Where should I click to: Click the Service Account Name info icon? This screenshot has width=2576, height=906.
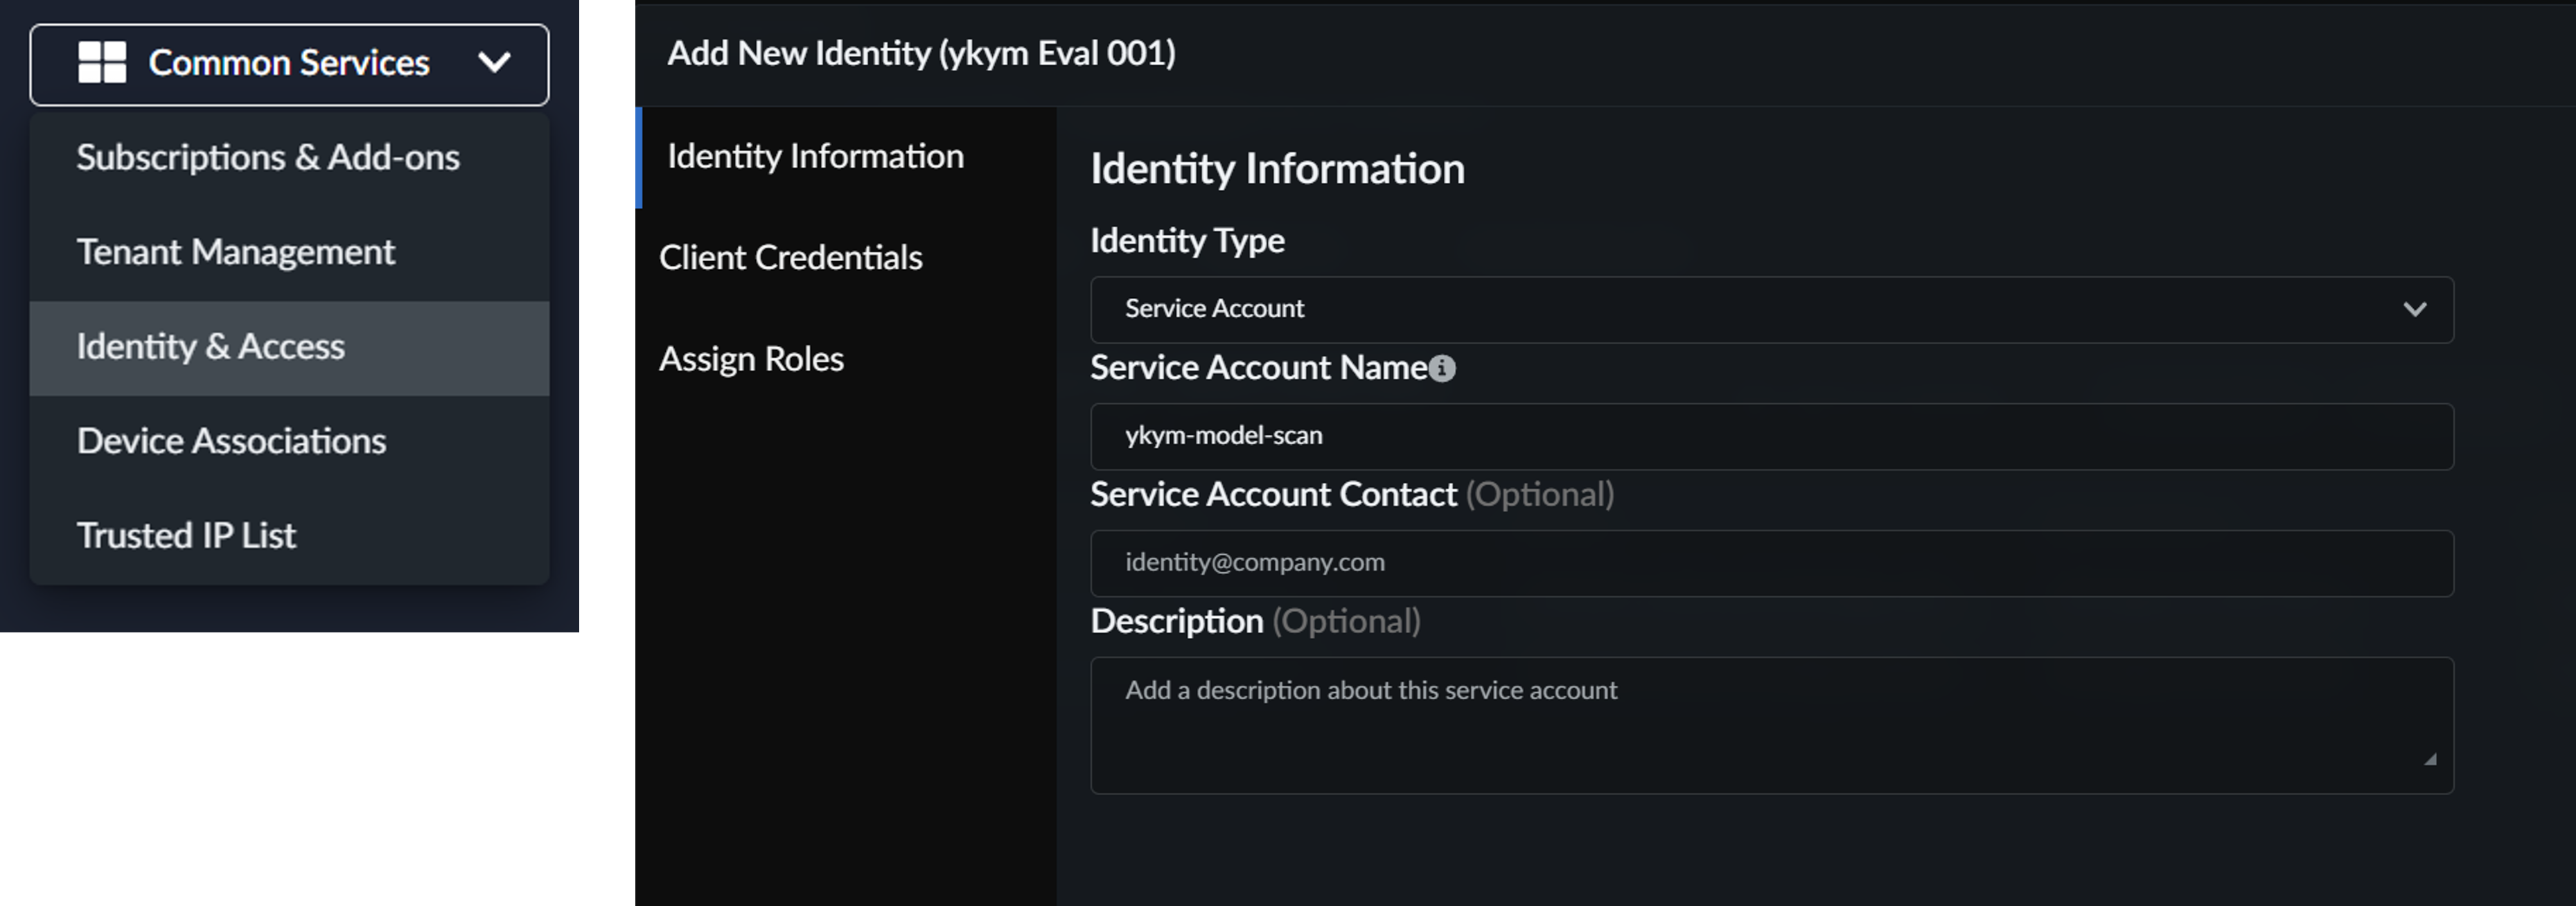click(1442, 369)
